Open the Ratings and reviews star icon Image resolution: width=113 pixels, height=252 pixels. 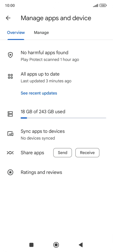10,172
